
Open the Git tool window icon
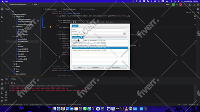[x=2, y=101]
